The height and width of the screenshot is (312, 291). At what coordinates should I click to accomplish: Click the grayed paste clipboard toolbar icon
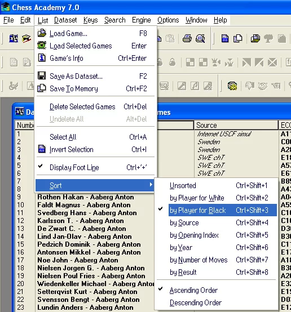[170, 38]
